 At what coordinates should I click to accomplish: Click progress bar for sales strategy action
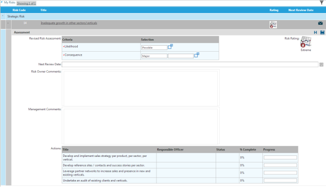click(x=280, y=158)
